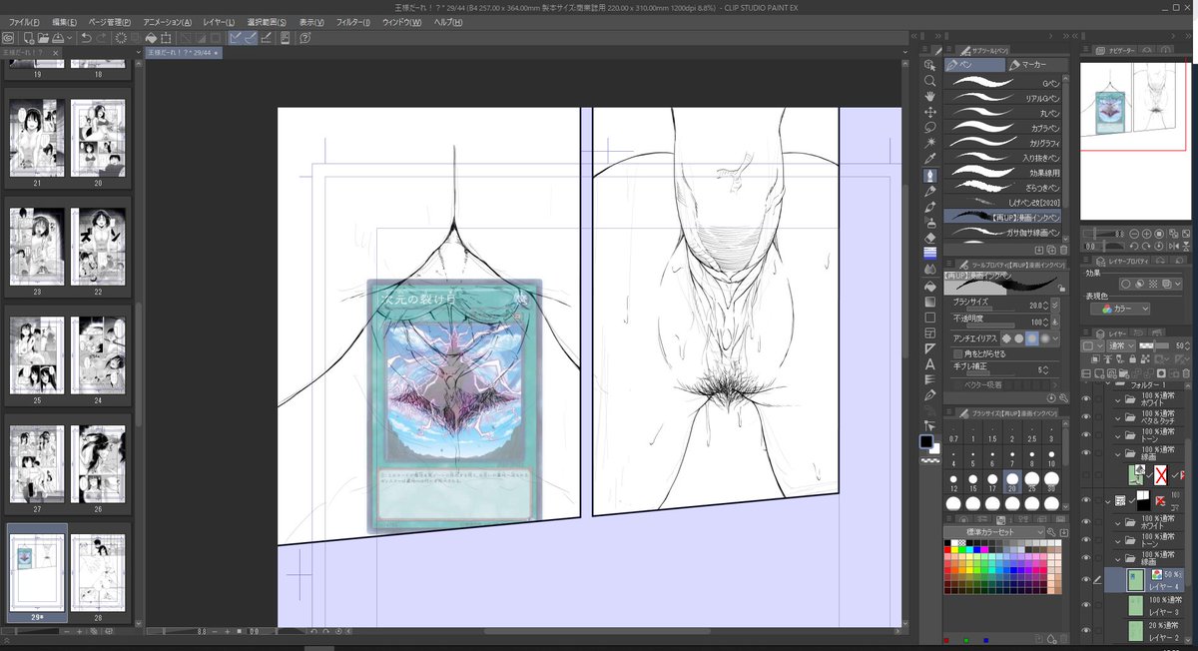1198x651 pixels.
Task: Hide the ベタ＆タッチ folder eye
Action: tap(1087, 417)
